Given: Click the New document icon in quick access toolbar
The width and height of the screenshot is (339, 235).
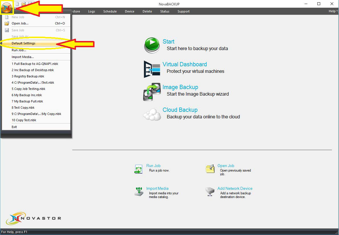Looking at the screenshot, I should (x=17, y=4).
